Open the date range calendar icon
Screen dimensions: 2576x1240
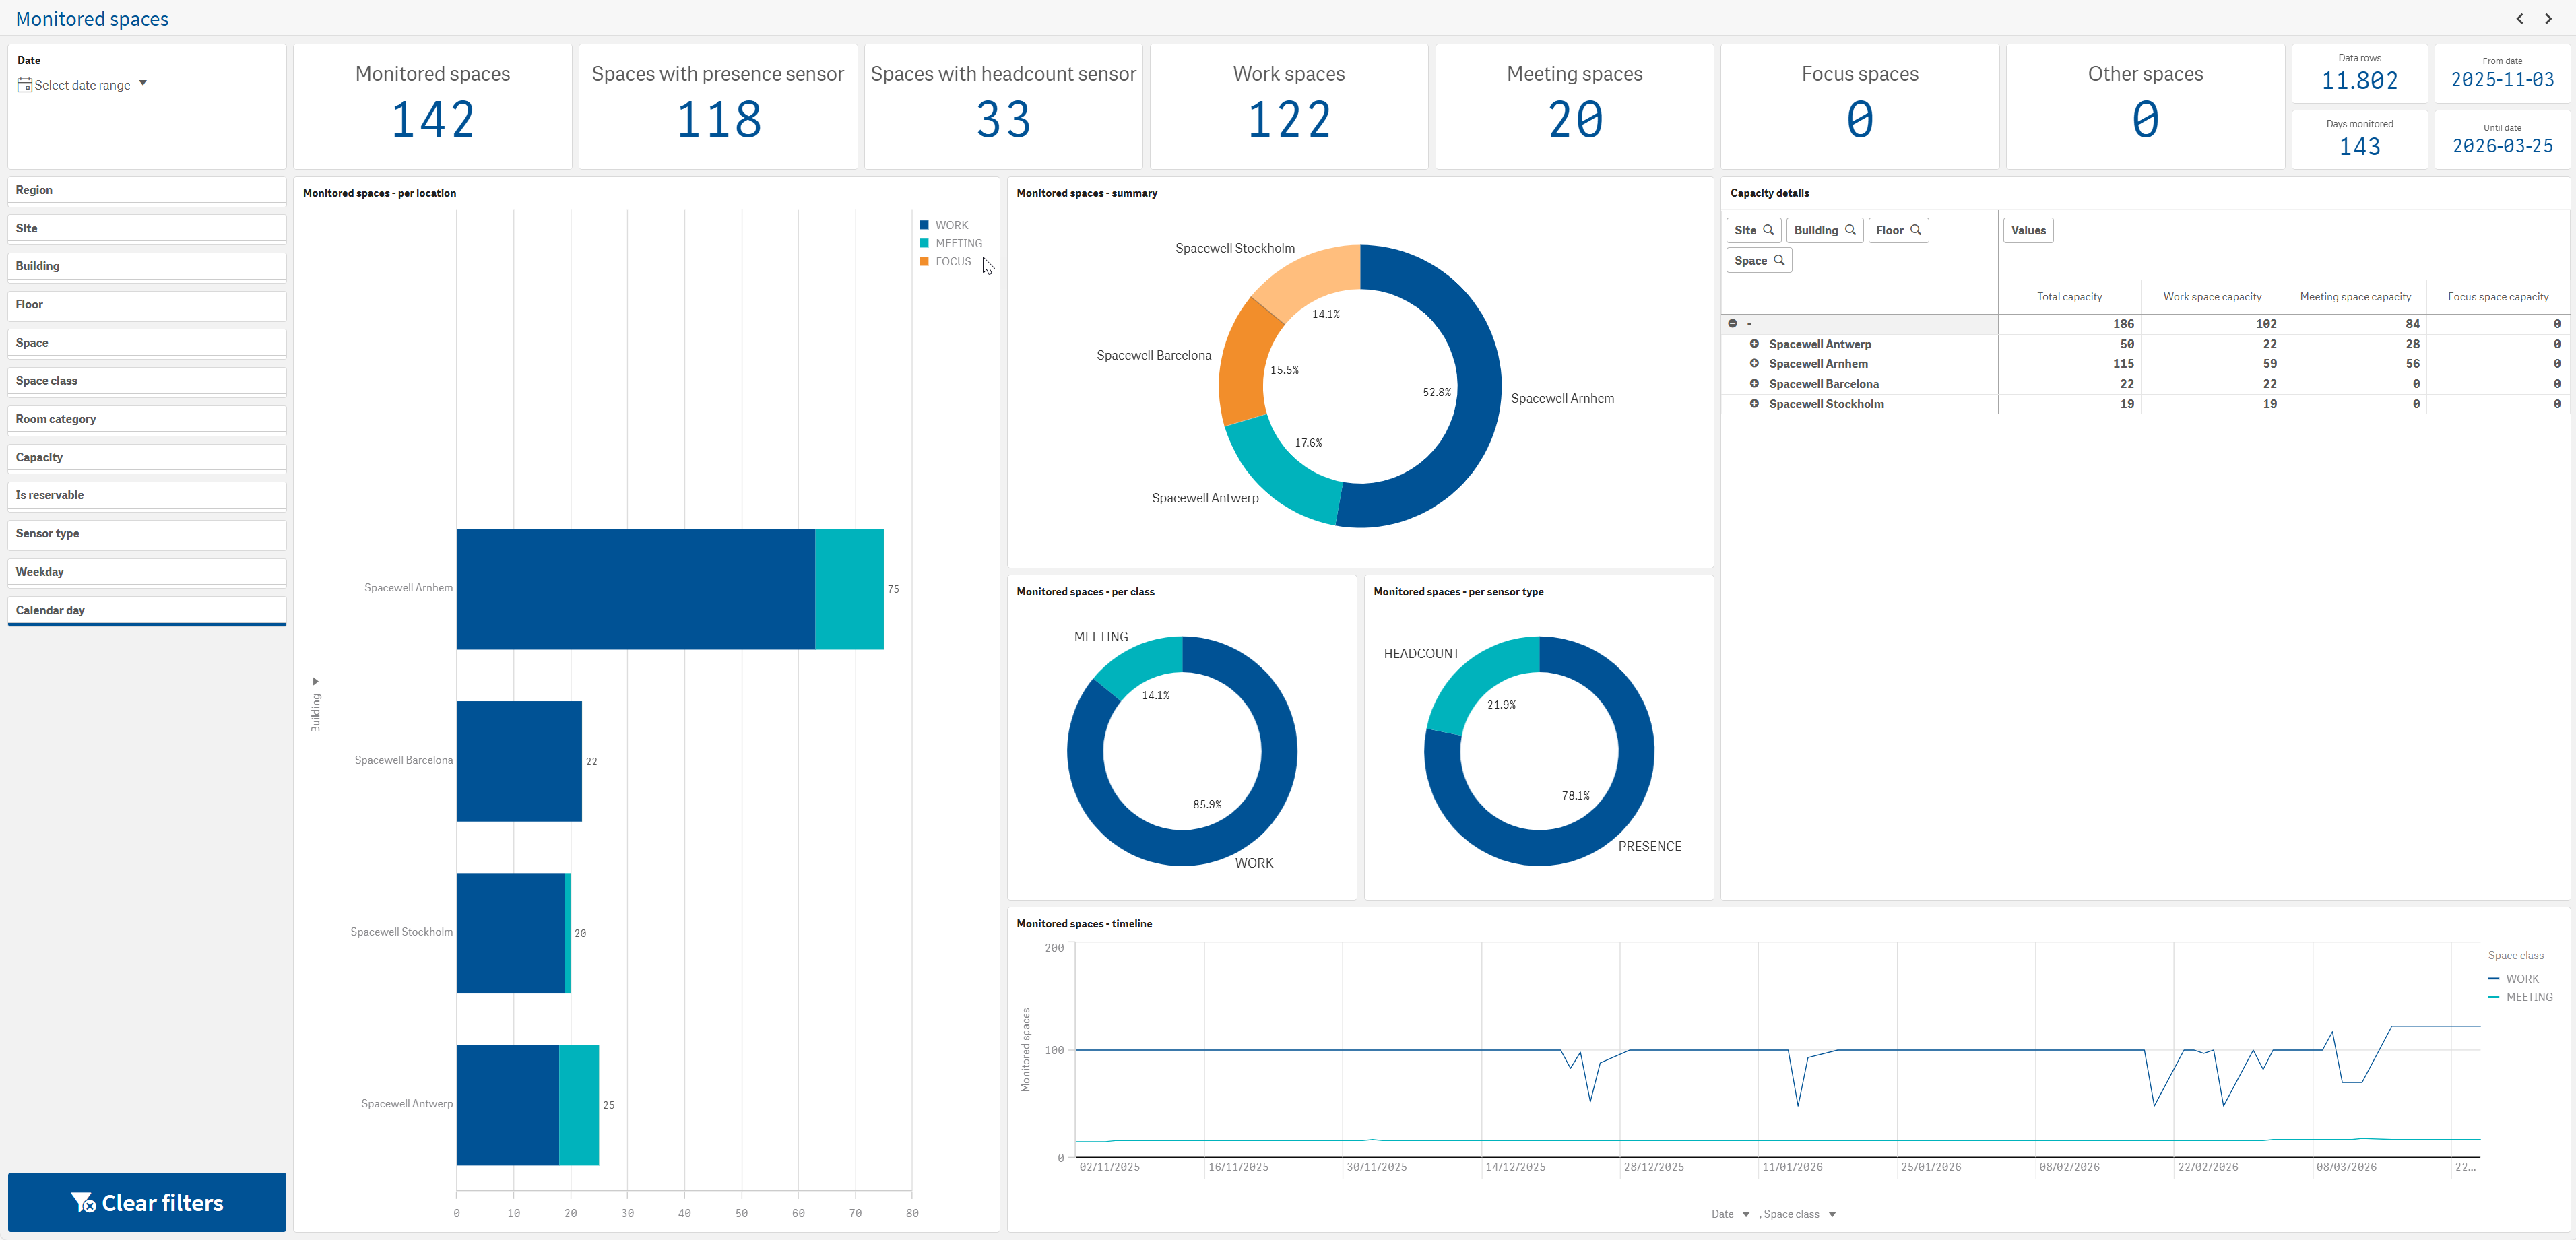[25, 85]
